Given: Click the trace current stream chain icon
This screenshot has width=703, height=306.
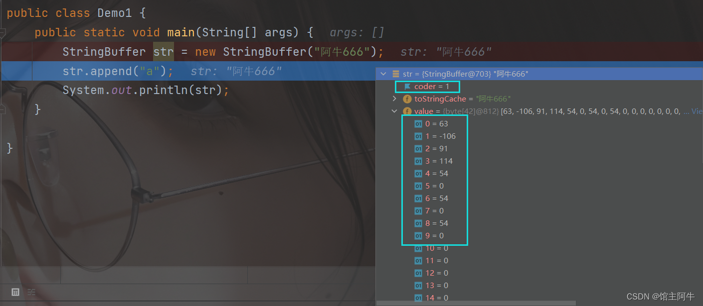Looking at the screenshot, I should coord(31,292).
